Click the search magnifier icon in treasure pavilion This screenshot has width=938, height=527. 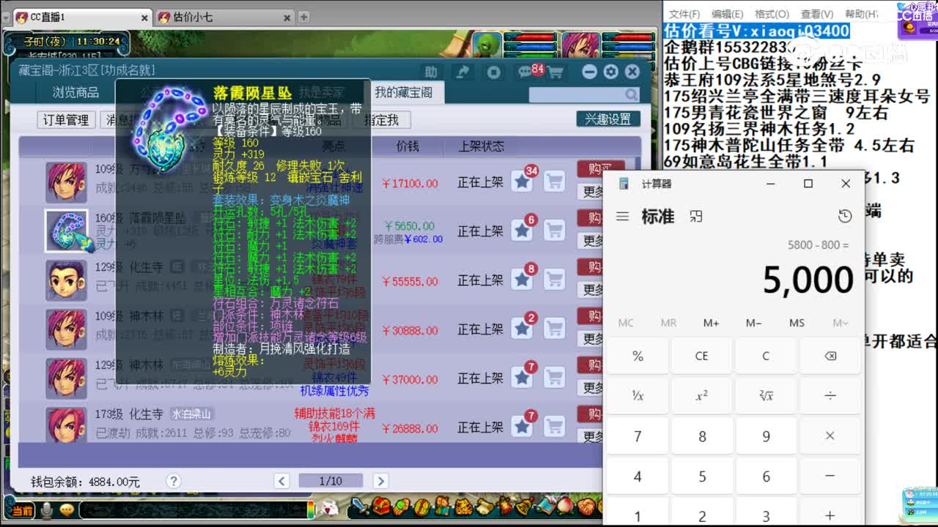pos(631,95)
